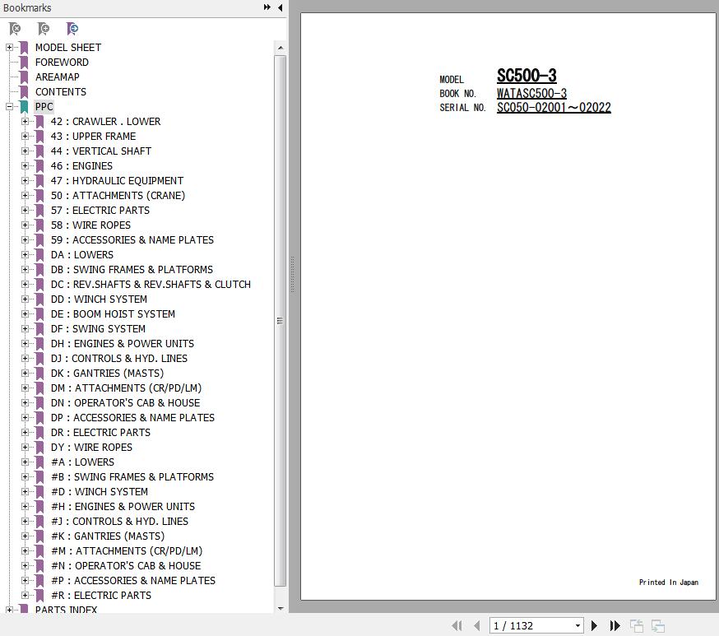The height and width of the screenshot is (636, 719).
Task: Select DC : REV.SHAFTS & CLUTCH bookmark
Action: click(x=151, y=285)
